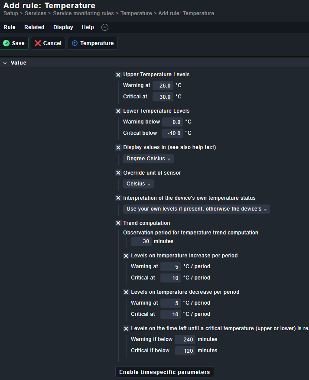Click the green Save checkmark icon
The image size is (309, 380).
point(7,43)
